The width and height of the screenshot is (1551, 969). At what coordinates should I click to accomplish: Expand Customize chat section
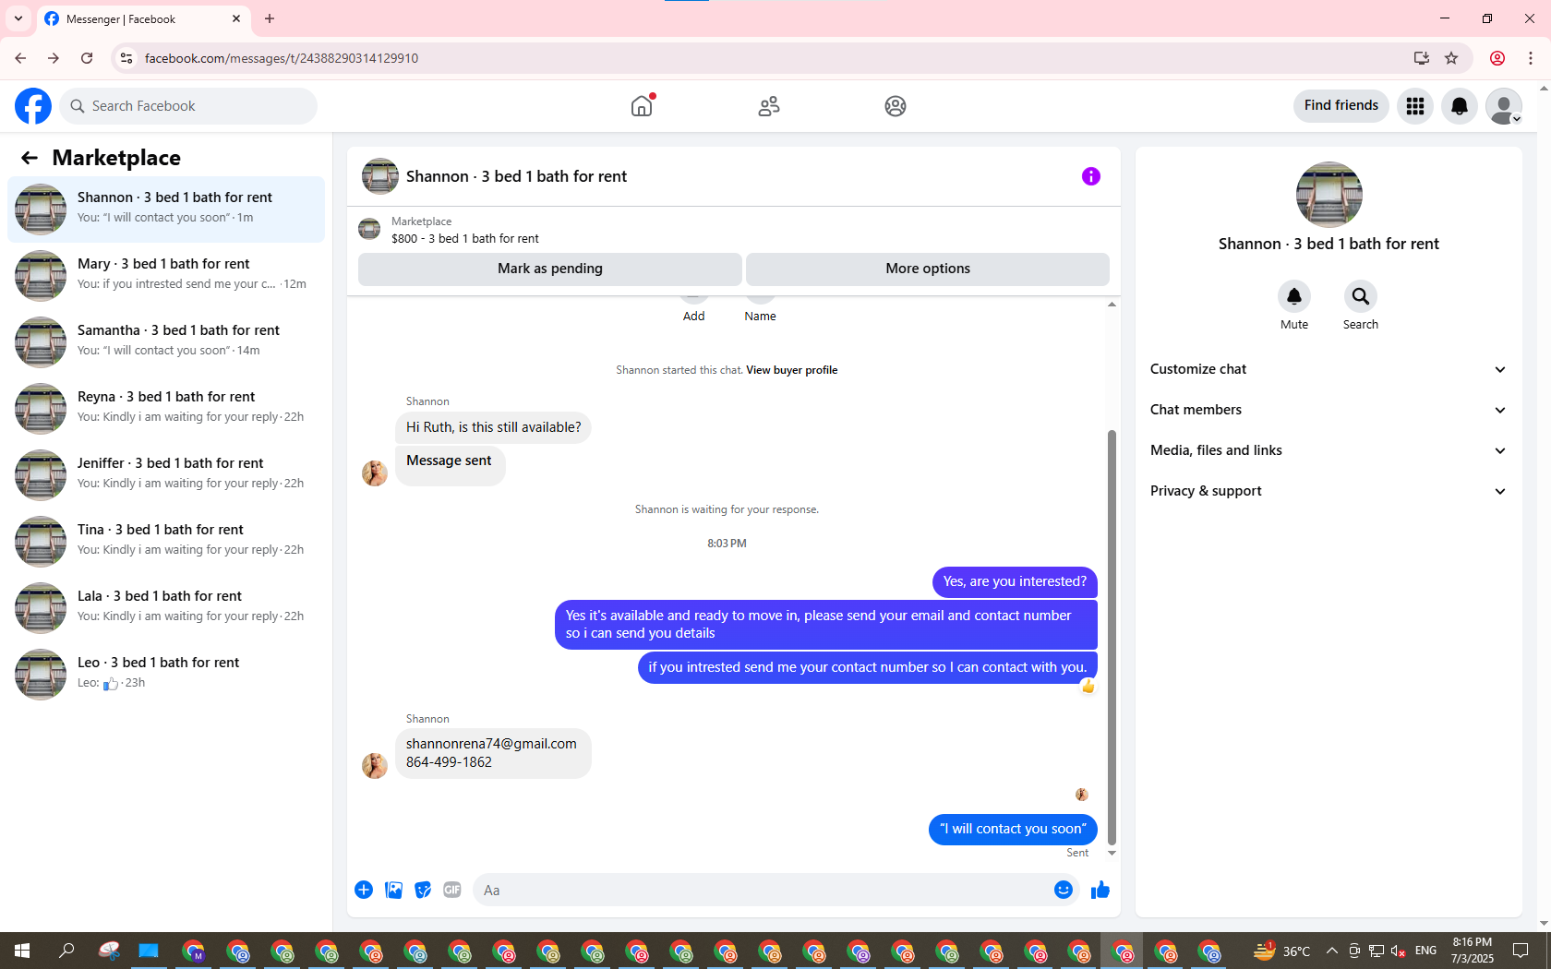[1329, 369]
